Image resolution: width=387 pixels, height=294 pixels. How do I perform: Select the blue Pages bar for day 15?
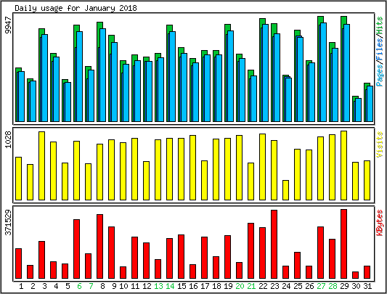tap(184, 87)
